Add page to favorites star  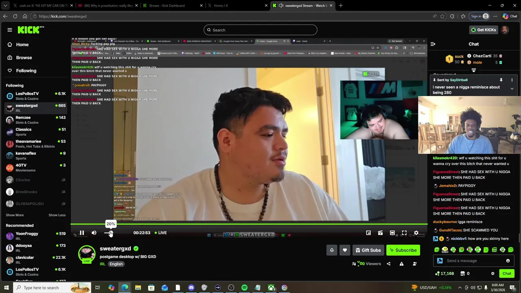(443, 16)
